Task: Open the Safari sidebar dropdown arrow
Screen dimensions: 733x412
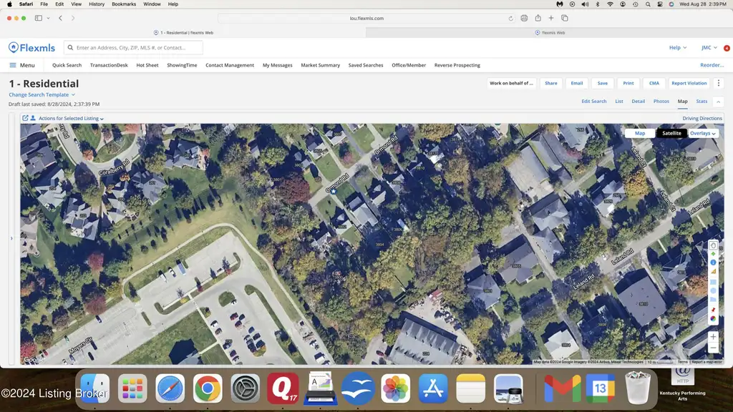Action: [48, 18]
